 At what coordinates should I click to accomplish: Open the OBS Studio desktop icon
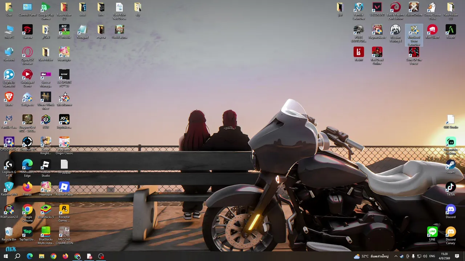tap(450, 121)
